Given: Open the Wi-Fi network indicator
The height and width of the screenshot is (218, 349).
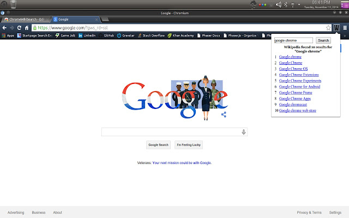Looking at the screenshot, I should 293,5.
